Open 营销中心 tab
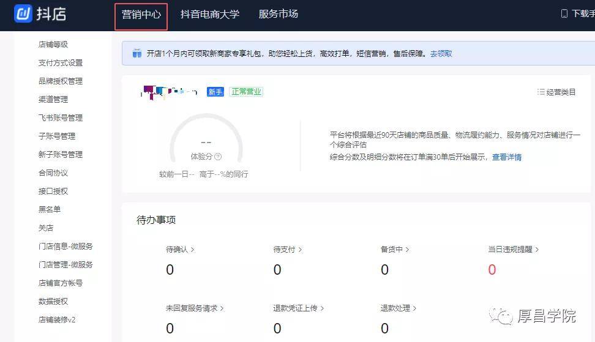Screen dimensions: 595x342 click(x=141, y=15)
